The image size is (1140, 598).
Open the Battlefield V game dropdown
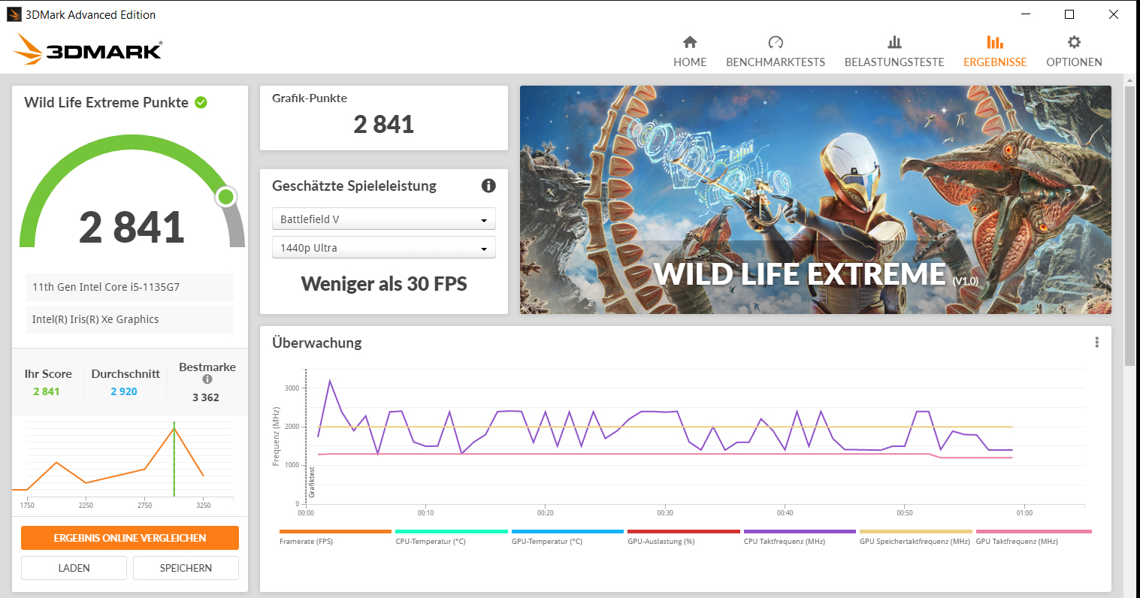[383, 219]
